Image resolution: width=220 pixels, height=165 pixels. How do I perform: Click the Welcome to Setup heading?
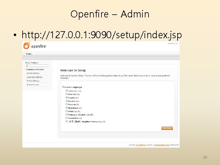(73, 71)
